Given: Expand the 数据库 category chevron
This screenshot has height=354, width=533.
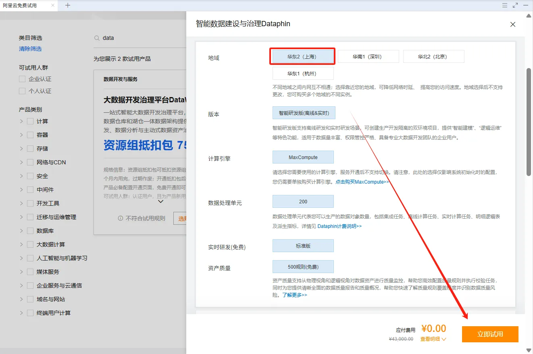Looking at the screenshot, I should click(21, 231).
